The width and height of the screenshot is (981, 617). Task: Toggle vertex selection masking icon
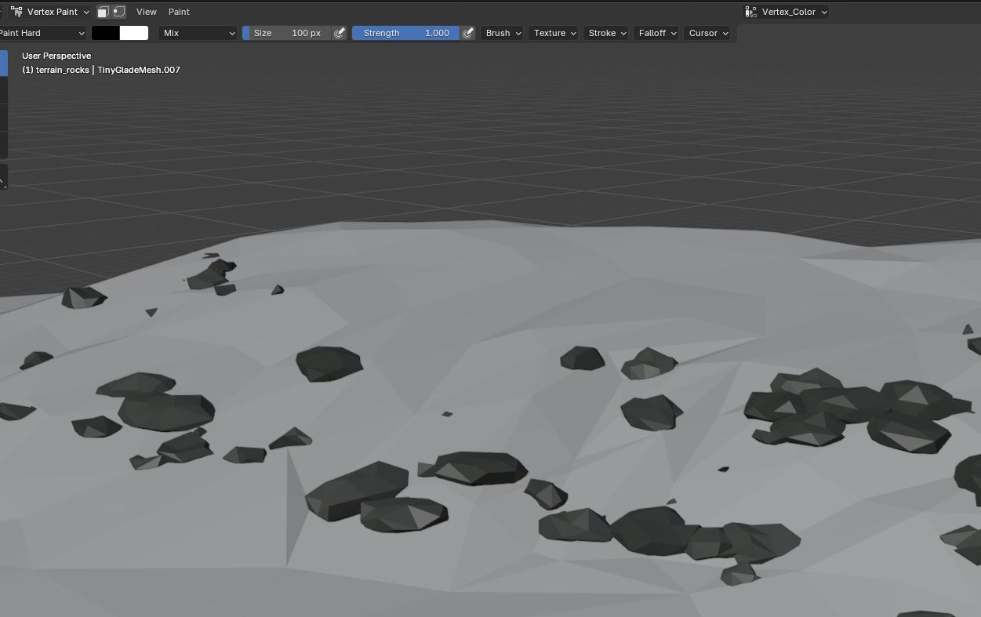click(x=118, y=12)
